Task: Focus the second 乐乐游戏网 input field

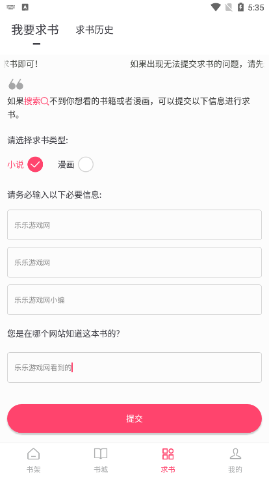Action: point(134,262)
